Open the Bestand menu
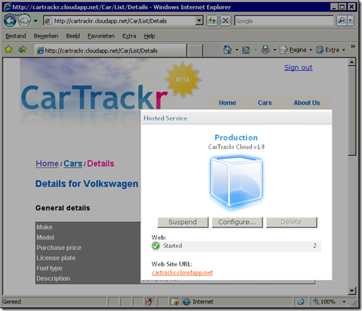This screenshot has height=311, width=362. coord(16,36)
